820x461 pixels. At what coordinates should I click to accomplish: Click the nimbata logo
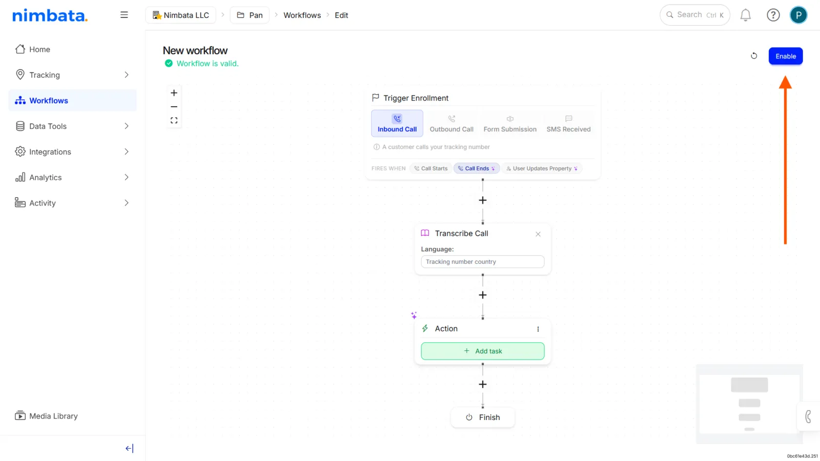click(x=50, y=15)
